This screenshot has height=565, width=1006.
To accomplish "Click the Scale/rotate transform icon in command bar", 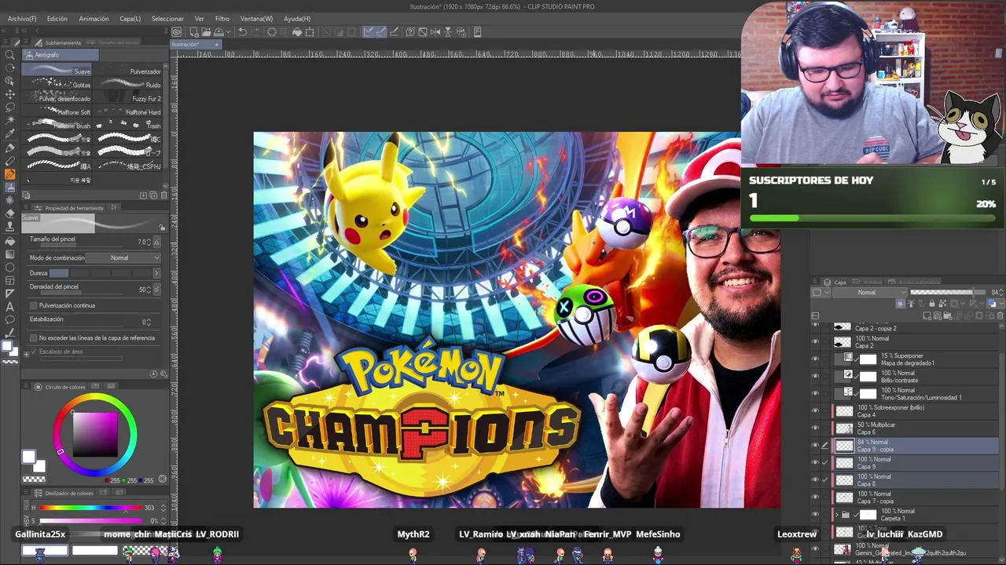I will 310,32.
